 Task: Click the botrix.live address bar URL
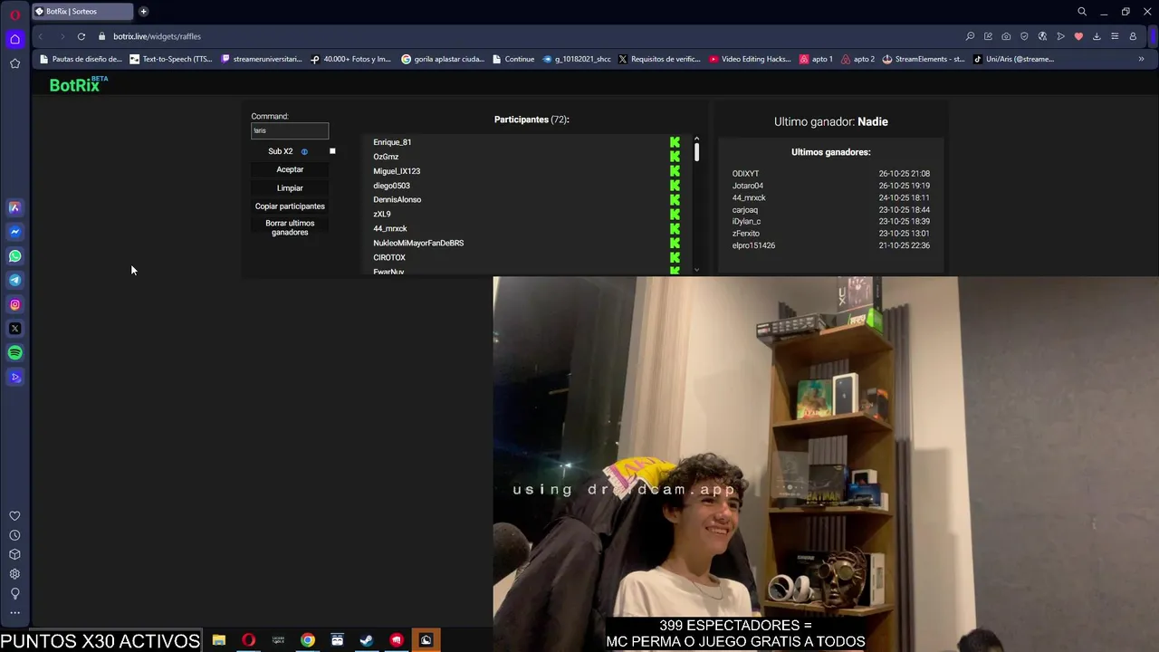click(x=157, y=36)
